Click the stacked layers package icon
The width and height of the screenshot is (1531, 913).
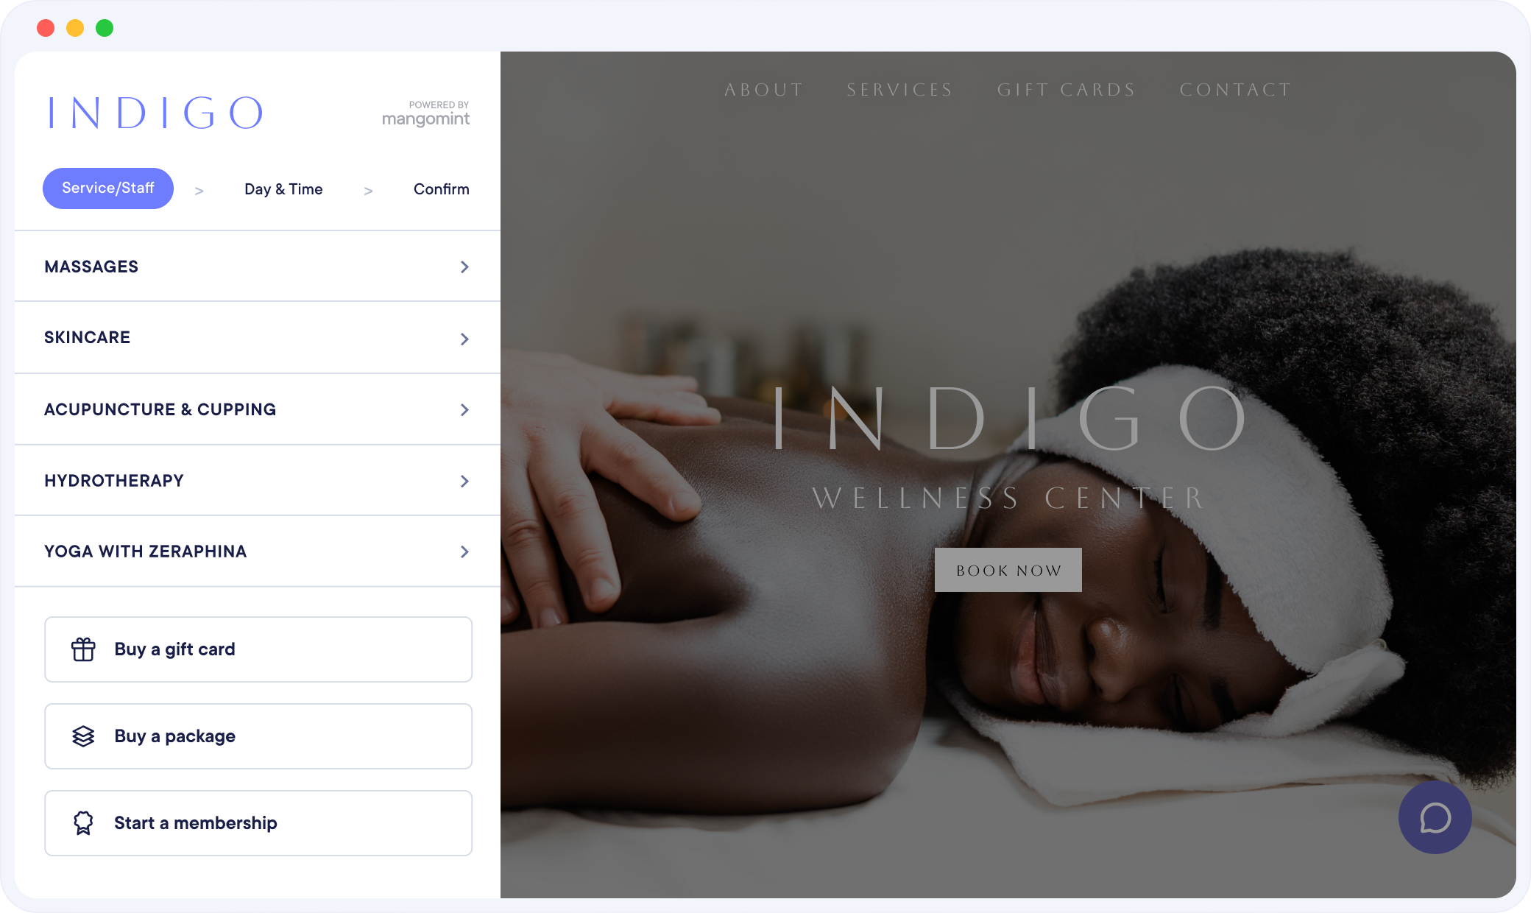[83, 736]
